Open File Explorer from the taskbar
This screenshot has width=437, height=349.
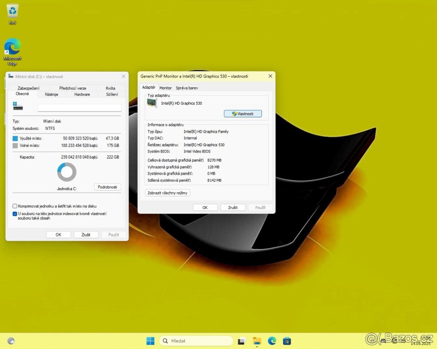[257, 341]
